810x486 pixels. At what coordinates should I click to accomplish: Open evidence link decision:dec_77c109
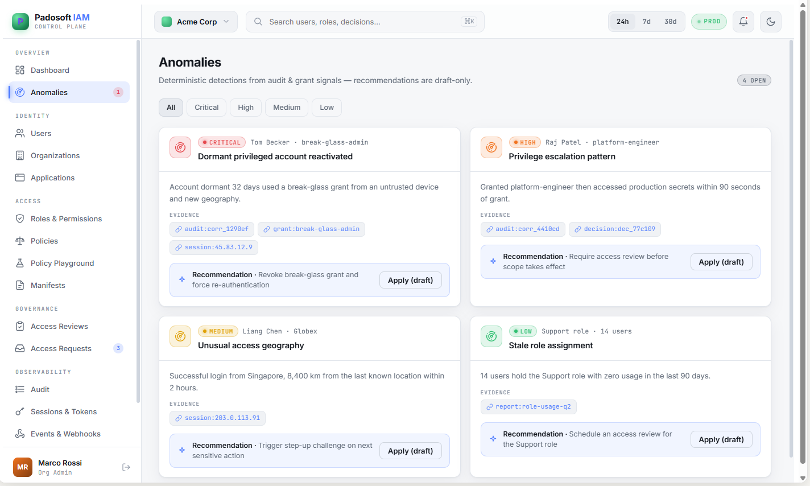tap(615, 229)
